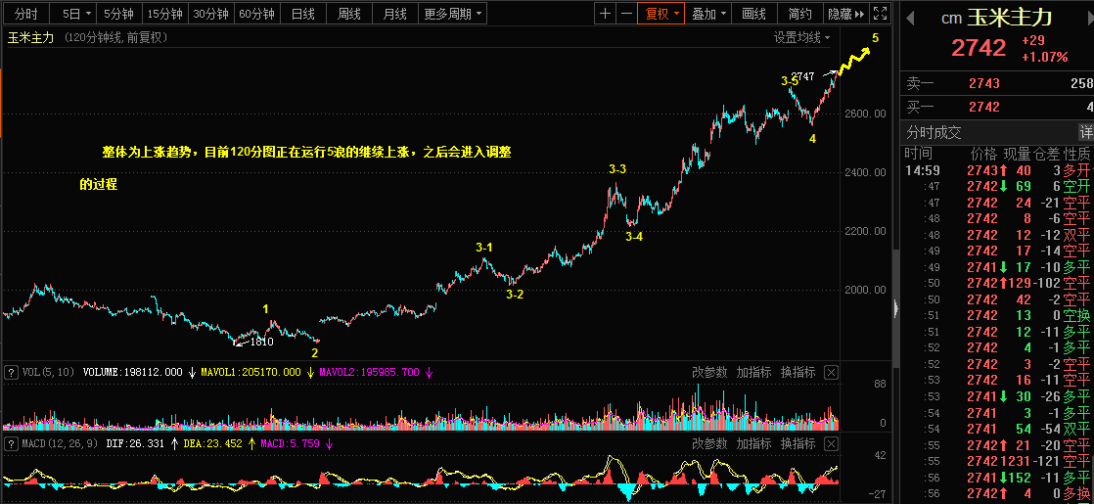
Task: Open VOL indicator help question icon
Action: click(11, 372)
